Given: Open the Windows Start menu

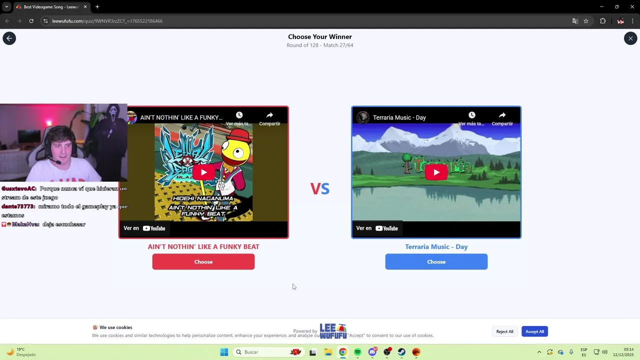Looking at the screenshot, I should 224,352.
